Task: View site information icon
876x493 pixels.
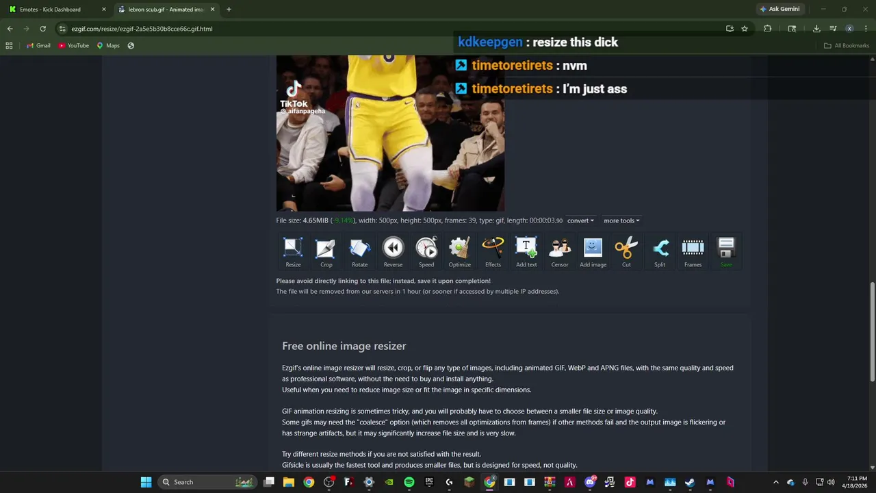Action: [62, 29]
